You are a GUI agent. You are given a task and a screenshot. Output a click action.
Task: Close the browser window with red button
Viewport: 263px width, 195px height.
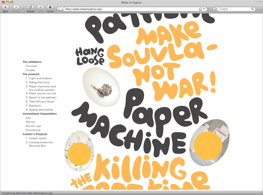3,2
